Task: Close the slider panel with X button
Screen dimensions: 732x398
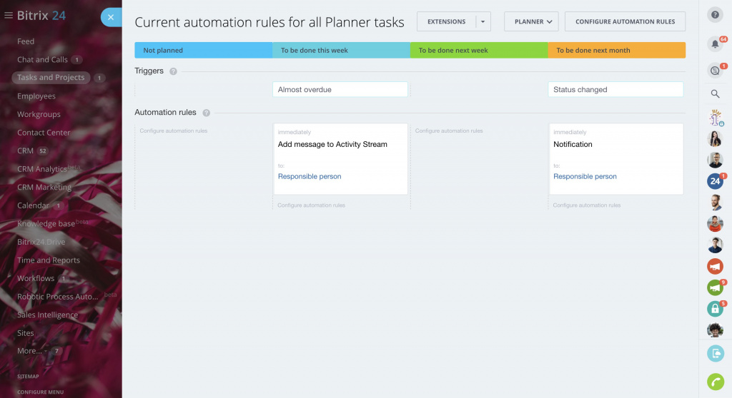Action: pyautogui.click(x=111, y=18)
